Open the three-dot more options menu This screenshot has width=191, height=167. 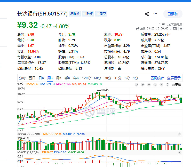tap(155, 14)
